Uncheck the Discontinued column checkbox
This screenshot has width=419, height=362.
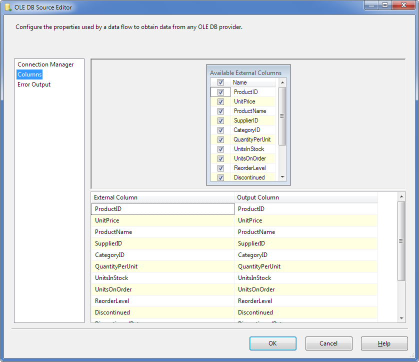tap(220, 177)
